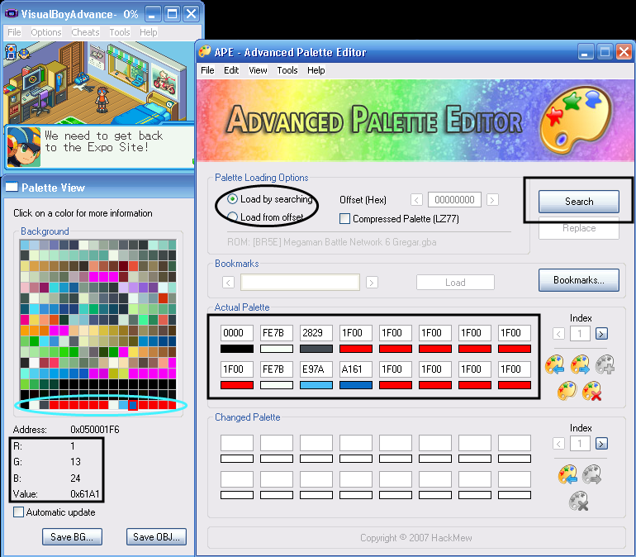This screenshot has height=557, width=636.
Task: Open the Cheats menu in VisualBoyAdvance
Action: [x=85, y=32]
